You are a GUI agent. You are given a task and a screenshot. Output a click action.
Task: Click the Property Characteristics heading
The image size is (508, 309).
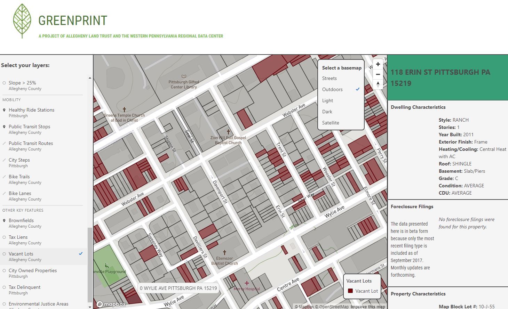[418, 294]
